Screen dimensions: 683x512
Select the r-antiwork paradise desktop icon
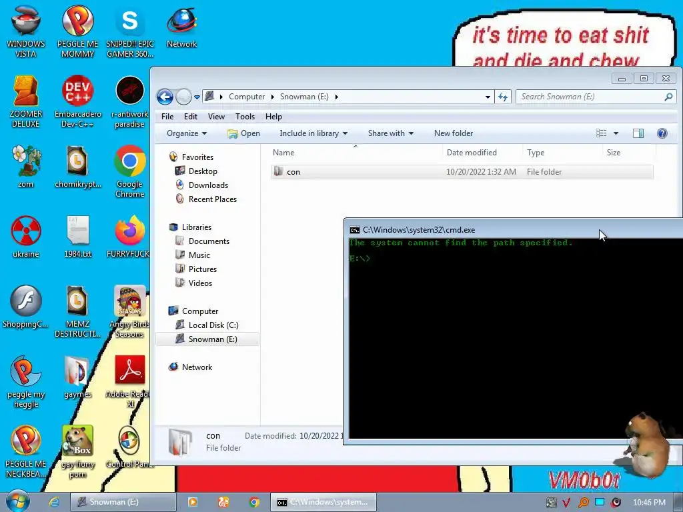click(130, 101)
